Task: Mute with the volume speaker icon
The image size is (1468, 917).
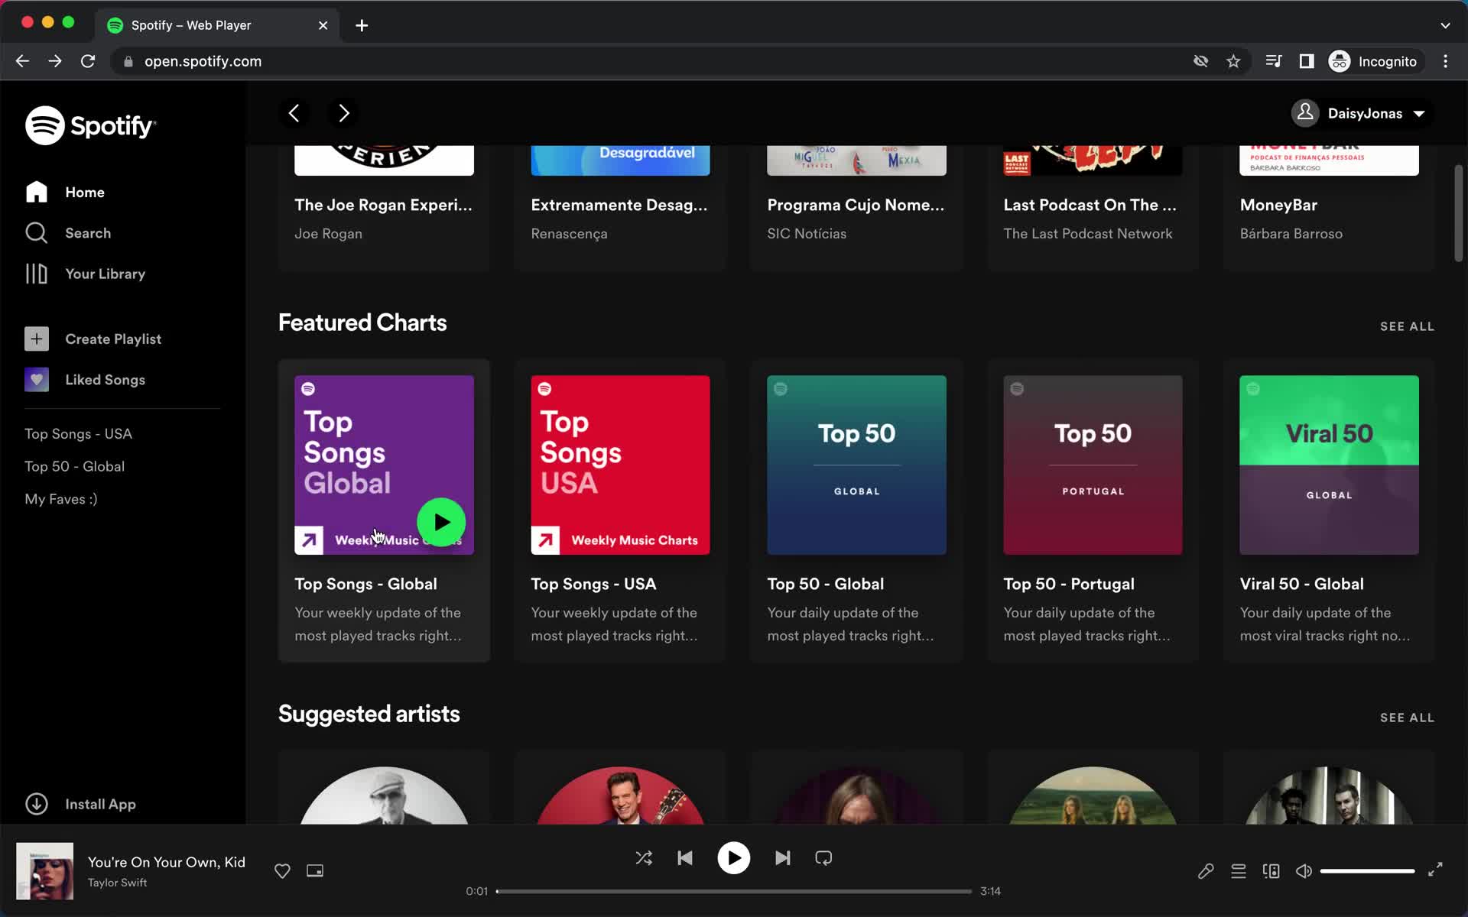Action: [x=1304, y=871]
